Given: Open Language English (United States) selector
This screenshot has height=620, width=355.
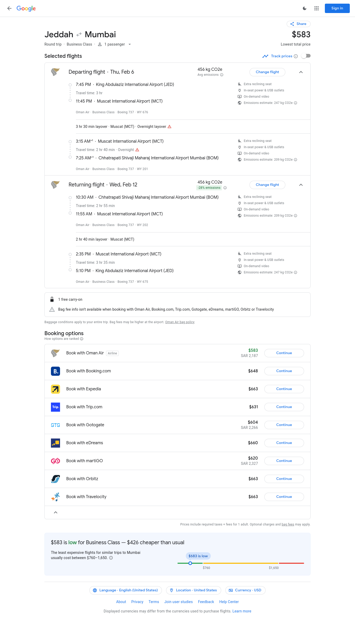Looking at the screenshot, I should click(126, 590).
